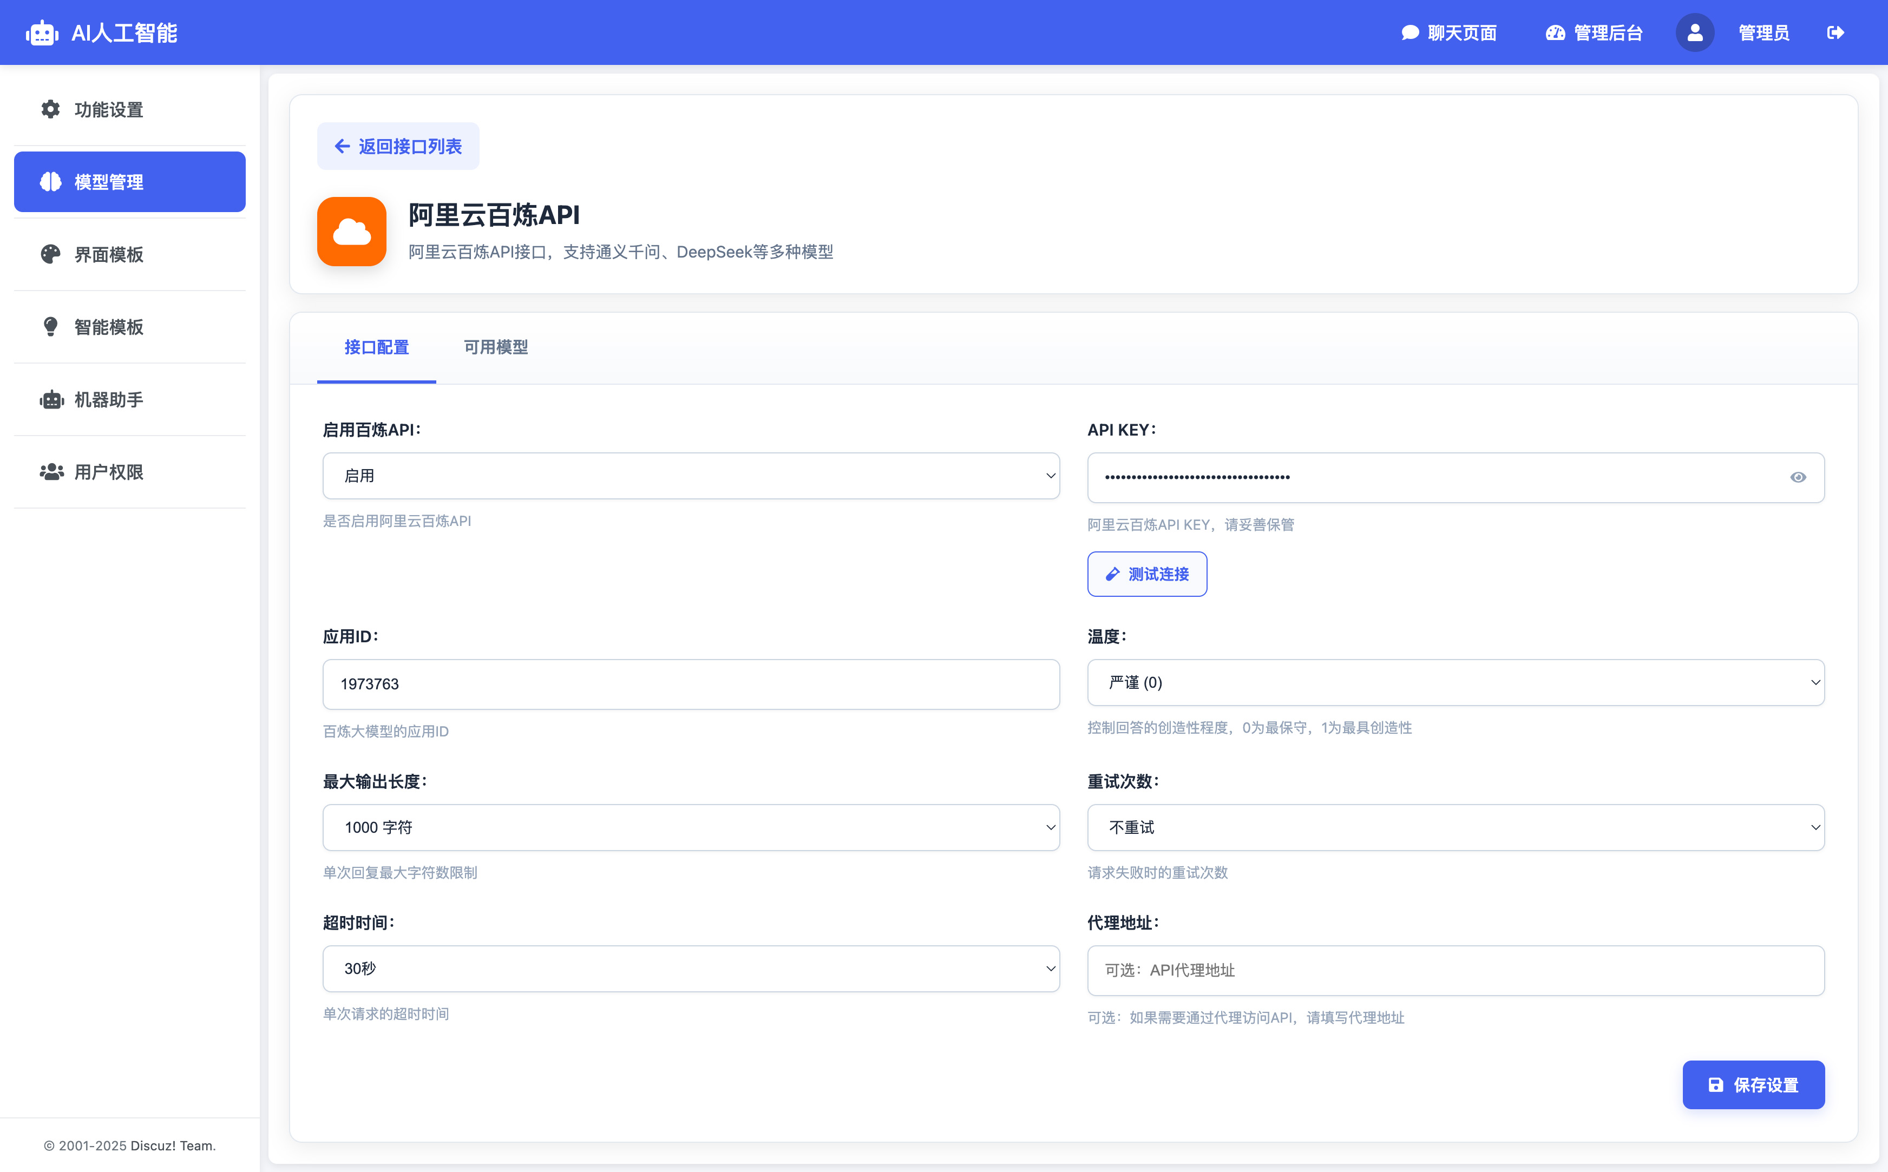Click the brain icon beside 模型管理
Image resolution: width=1888 pixels, height=1172 pixels.
point(50,181)
